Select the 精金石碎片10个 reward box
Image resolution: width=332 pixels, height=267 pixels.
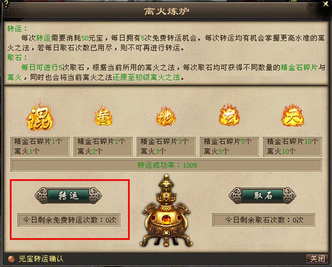tap(292, 146)
